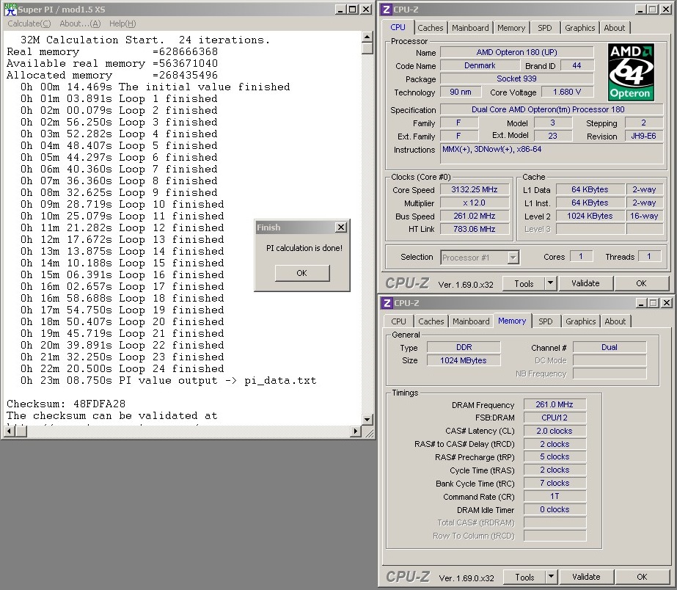Viewport: 677px width, 590px height.
Task: Minimize the lower CPU-Z window
Action: pos(641,303)
